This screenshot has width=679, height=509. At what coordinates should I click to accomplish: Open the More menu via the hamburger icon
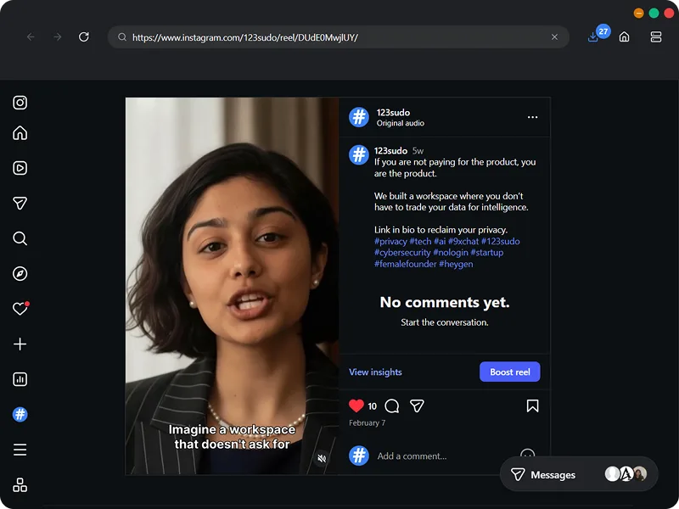20,450
